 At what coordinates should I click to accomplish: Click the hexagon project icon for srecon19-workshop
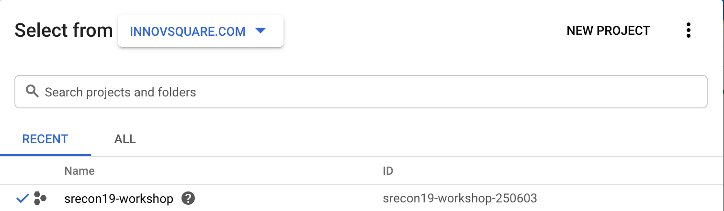(40, 198)
